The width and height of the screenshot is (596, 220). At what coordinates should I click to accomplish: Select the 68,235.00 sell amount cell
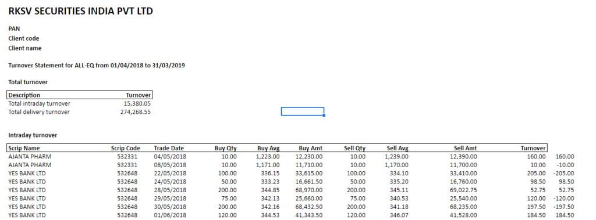tap(463, 207)
